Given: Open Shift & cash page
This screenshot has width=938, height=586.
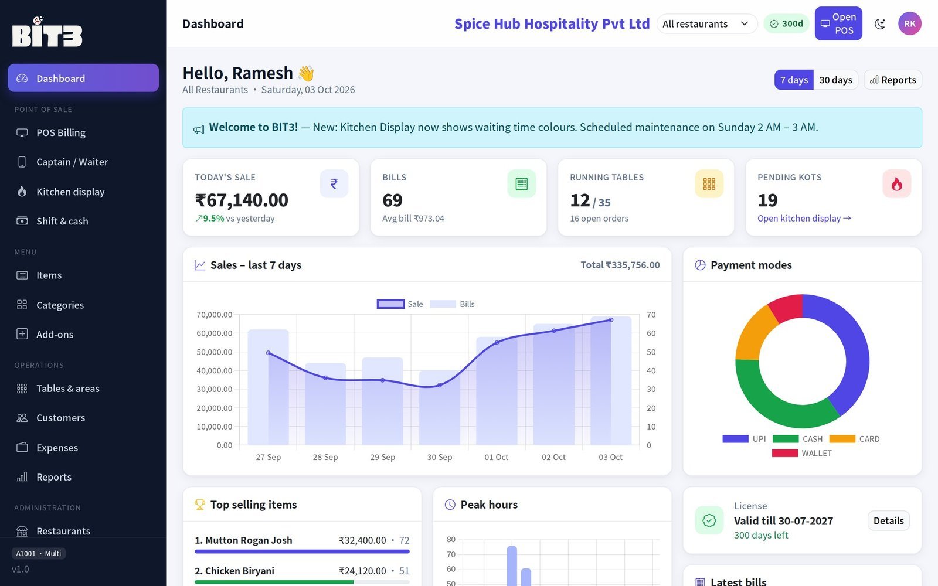Looking at the screenshot, I should click(83, 221).
